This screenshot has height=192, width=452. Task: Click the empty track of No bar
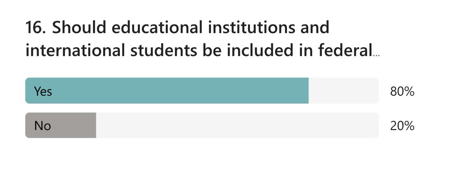(x=237, y=125)
